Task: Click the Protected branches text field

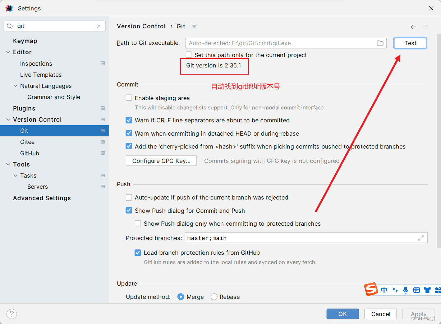Action: pos(306,238)
